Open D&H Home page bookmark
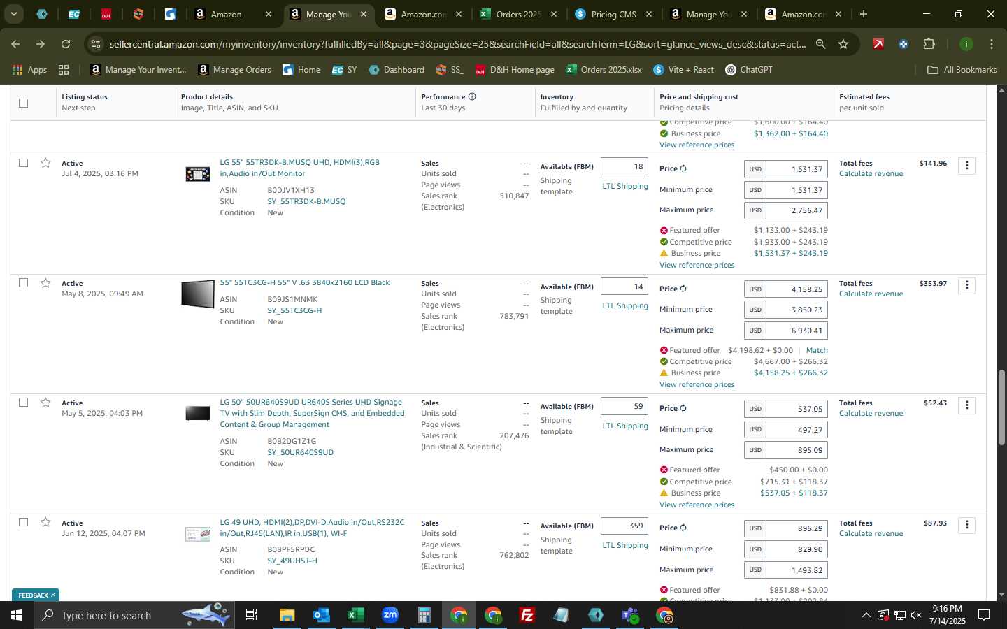The height and width of the screenshot is (629, 1007). pyautogui.click(x=515, y=70)
